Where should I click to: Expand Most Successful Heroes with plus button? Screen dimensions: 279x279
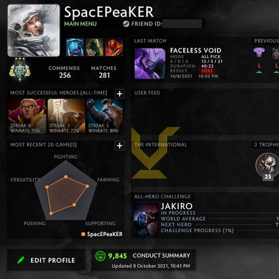(119, 94)
